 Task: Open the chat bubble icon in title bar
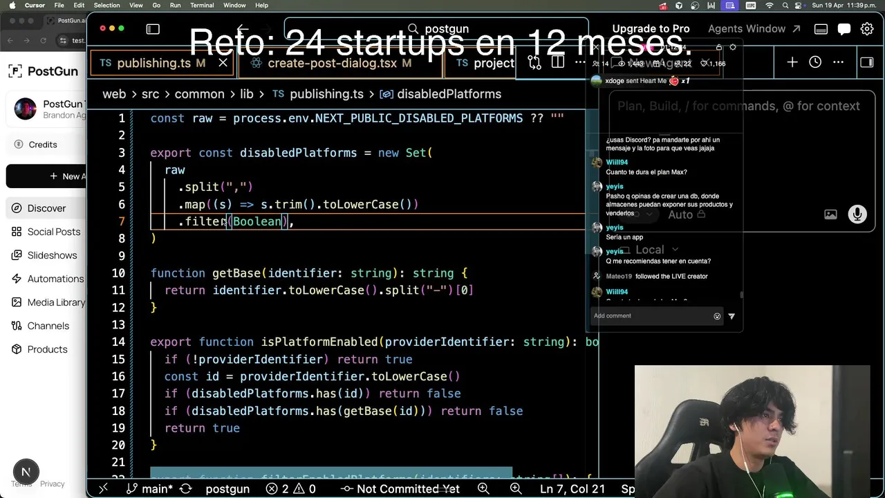coord(844,29)
